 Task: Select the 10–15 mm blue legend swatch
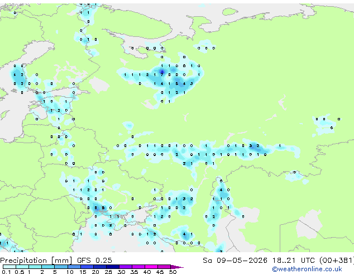74,267
